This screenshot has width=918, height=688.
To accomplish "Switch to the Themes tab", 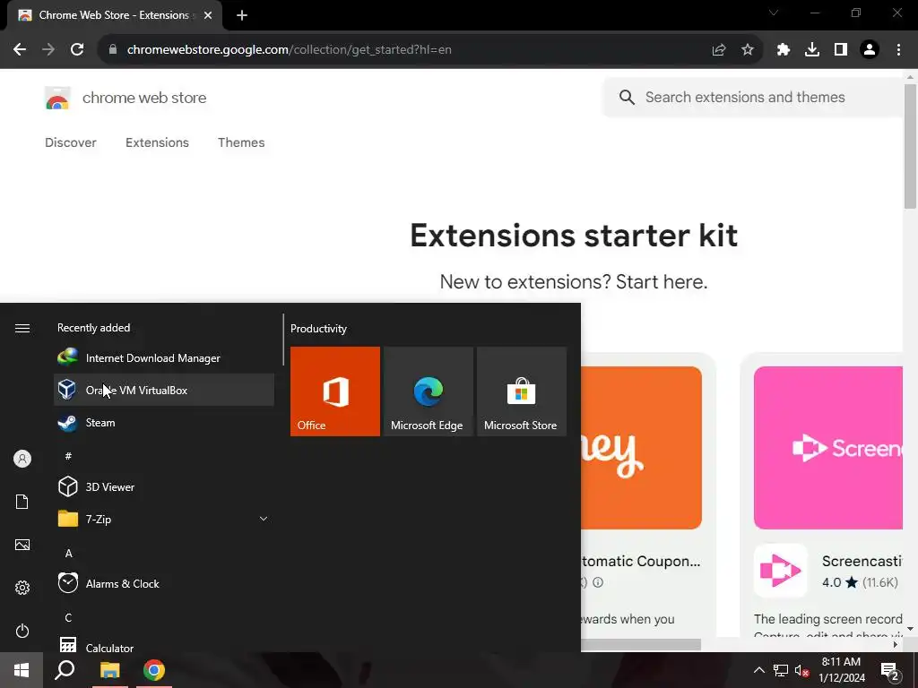I will click(241, 142).
